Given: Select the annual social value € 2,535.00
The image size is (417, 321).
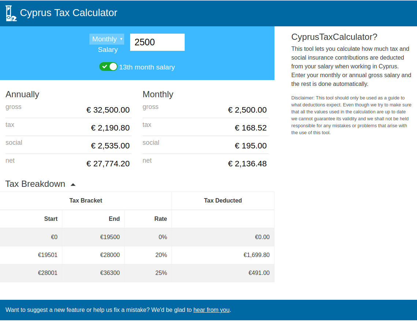Looking at the screenshot, I should (110, 146).
